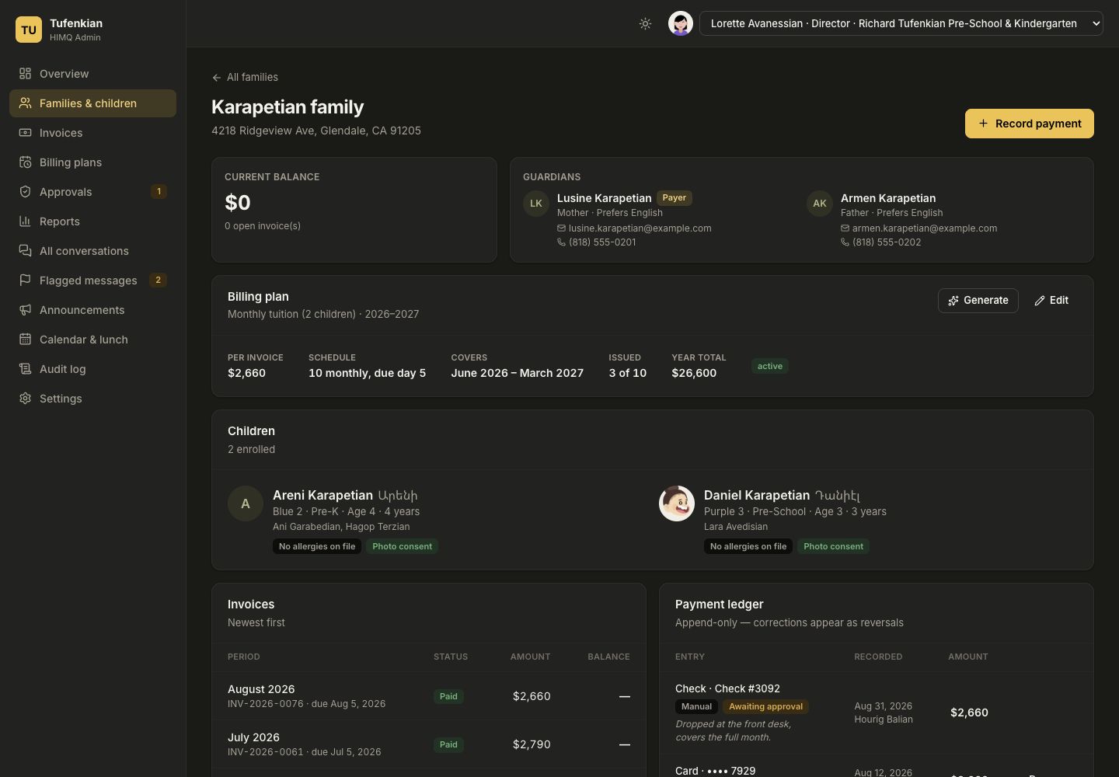Go to Invoices in the sidebar

[x=92, y=133]
